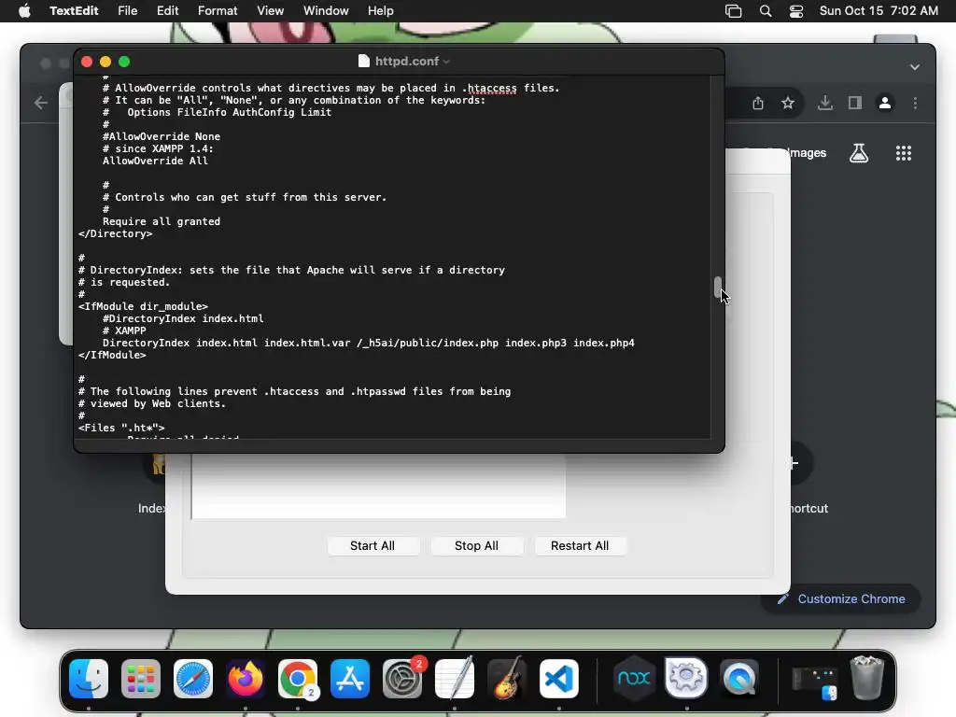Viewport: 956px width, 717px height.
Task: Click the '<IfModule dir_module>' line
Action: (x=143, y=306)
